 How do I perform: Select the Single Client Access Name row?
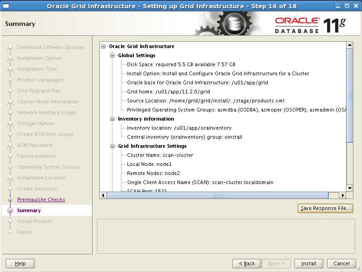pos(200,183)
